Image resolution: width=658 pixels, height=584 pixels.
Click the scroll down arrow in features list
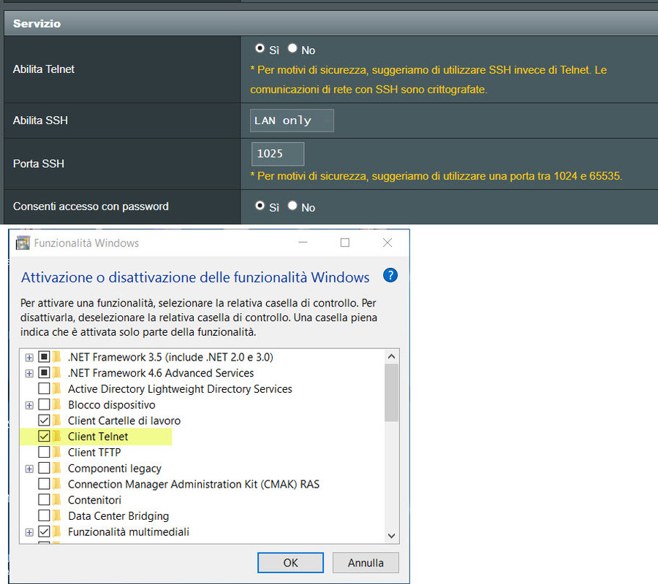click(x=392, y=536)
